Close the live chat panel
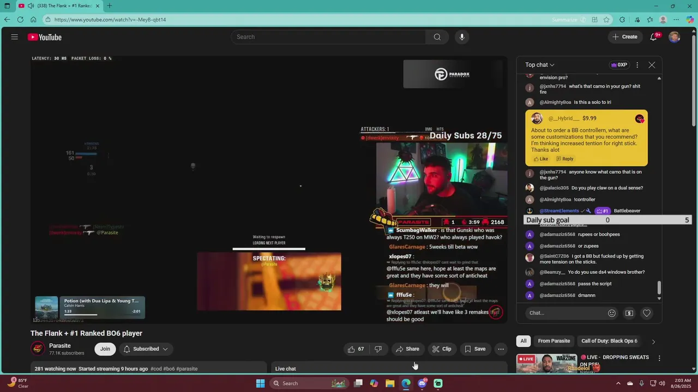698x392 pixels. [652, 65]
